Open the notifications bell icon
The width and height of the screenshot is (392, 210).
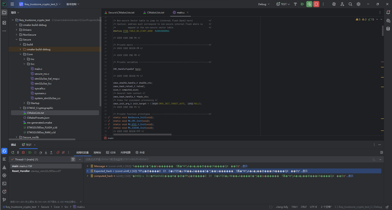click(x=388, y=13)
